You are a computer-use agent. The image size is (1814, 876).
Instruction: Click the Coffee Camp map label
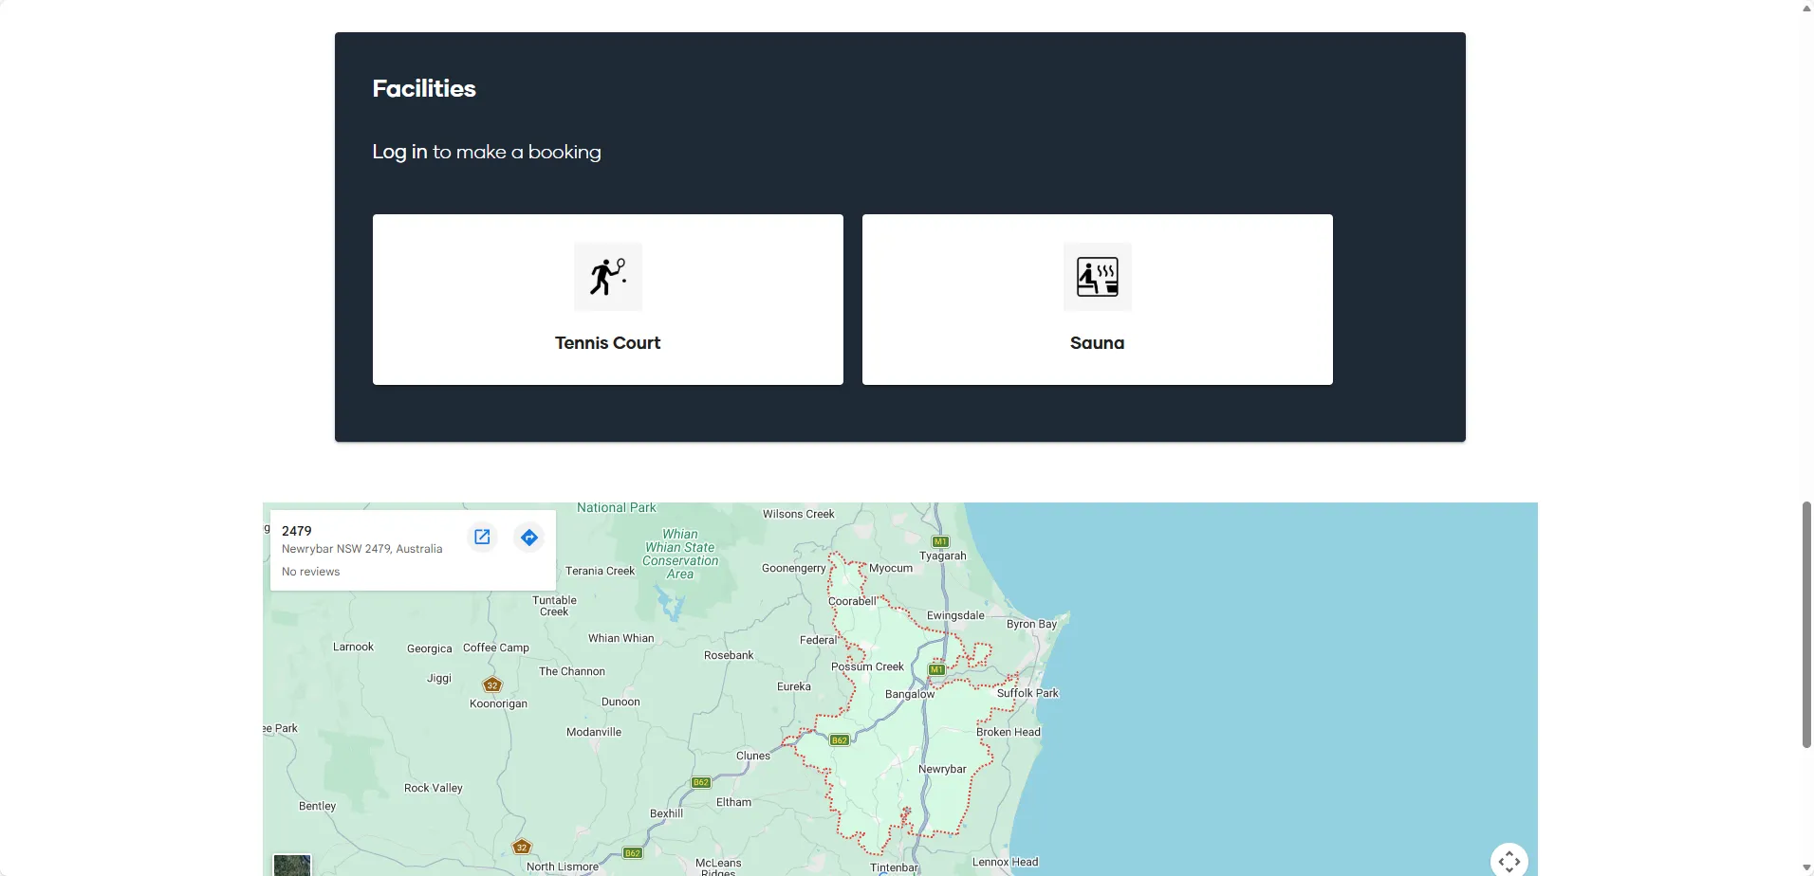pos(496,648)
